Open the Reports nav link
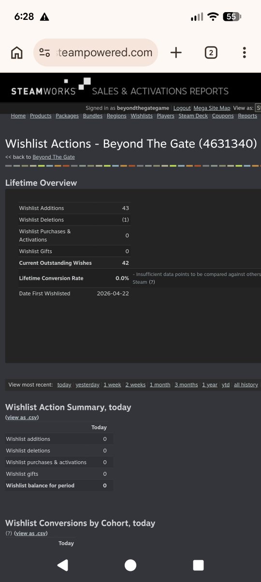The image size is (261, 582). [247, 116]
